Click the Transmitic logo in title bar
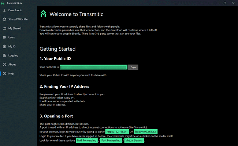238x146 pixels. (3, 3)
